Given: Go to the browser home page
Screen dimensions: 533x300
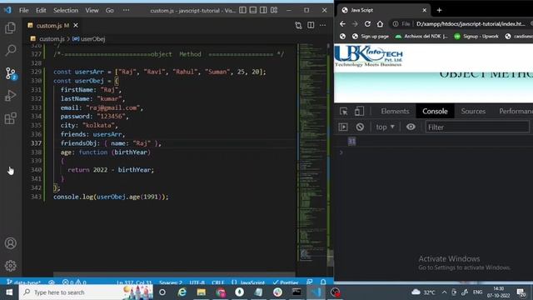Looking at the screenshot, I should pos(380,24).
